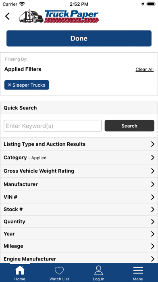Expand the Quantity filter
158x282 pixels.
79,222
